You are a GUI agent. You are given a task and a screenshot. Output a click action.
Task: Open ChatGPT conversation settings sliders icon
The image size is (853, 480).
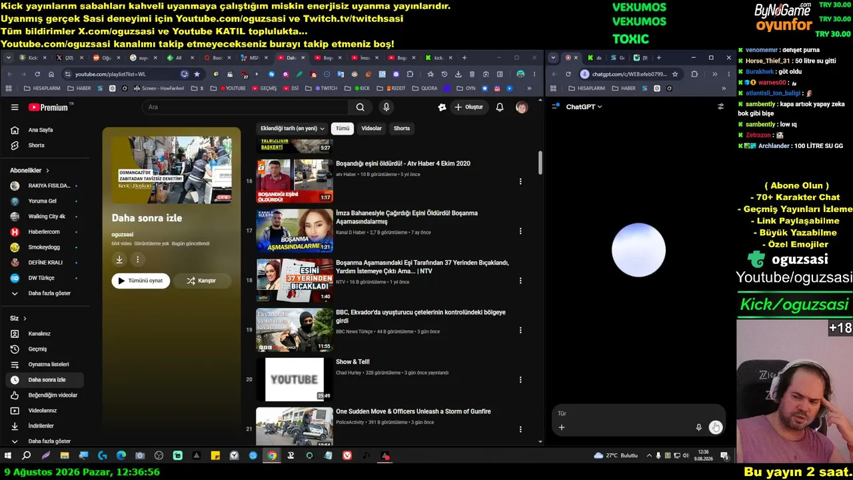click(x=720, y=107)
